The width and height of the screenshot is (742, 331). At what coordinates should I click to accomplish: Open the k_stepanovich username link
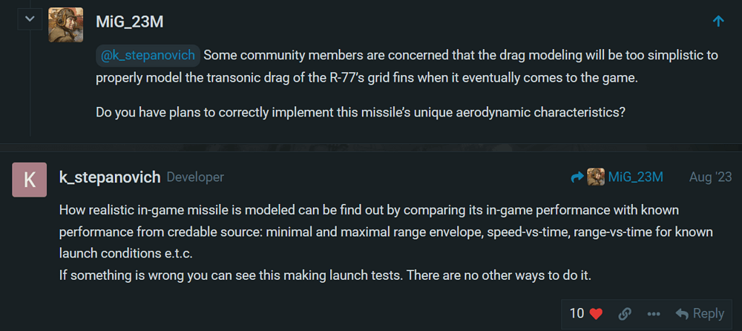(x=110, y=177)
